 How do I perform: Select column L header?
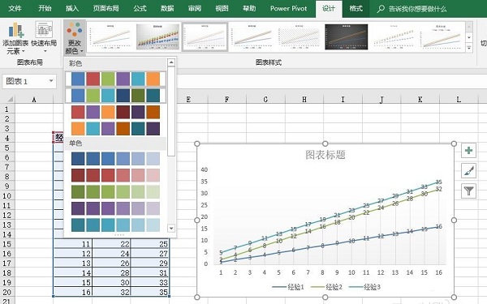(x=459, y=99)
